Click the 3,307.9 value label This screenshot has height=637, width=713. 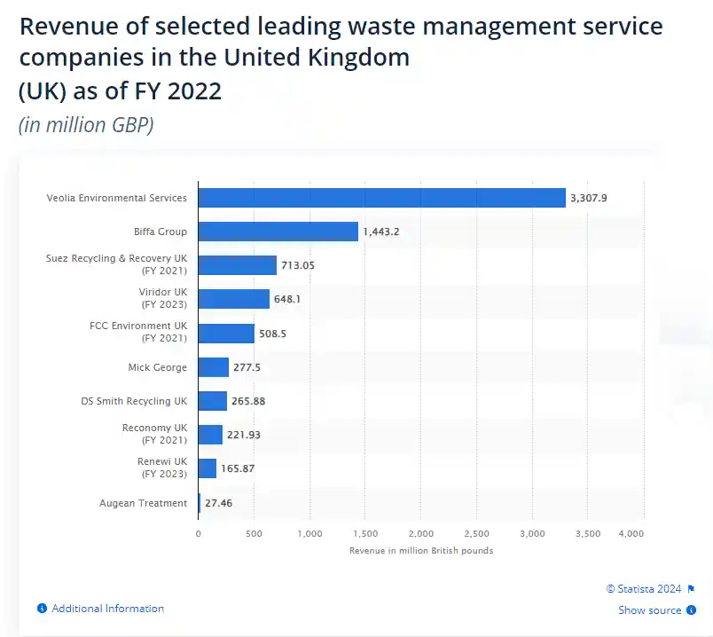click(x=588, y=198)
